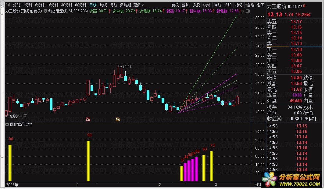Click the stock name 力王股份 in quote panel

[277, 7]
